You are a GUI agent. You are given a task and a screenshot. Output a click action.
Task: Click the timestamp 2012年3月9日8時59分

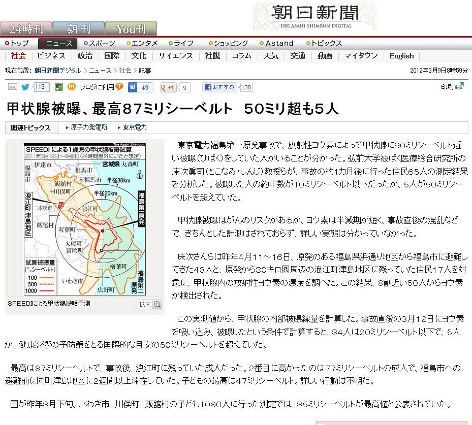click(439, 71)
